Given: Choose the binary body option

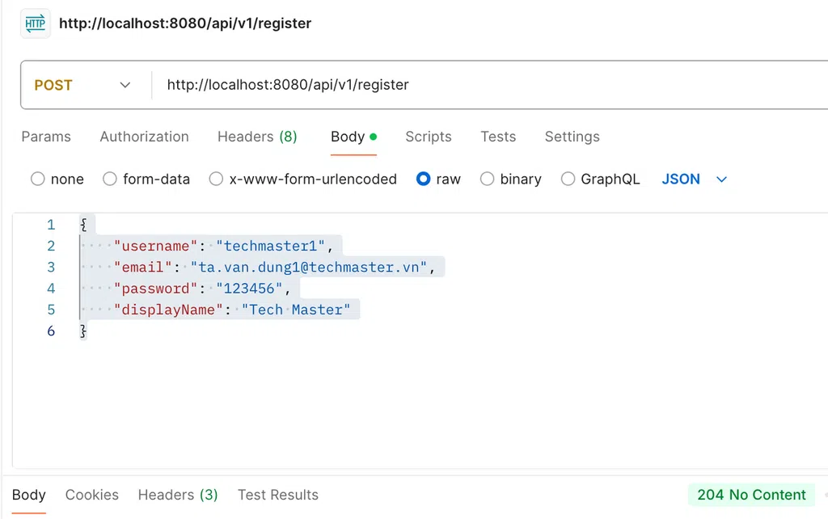Looking at the screenshot, I should [x=487, y=179].
